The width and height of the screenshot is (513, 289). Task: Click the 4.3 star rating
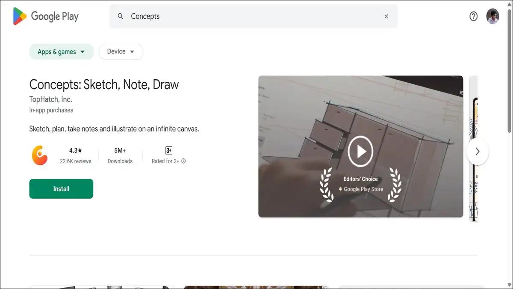76,150
